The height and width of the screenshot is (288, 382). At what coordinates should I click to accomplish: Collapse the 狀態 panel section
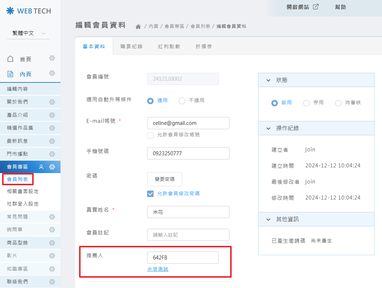point(269,80)
